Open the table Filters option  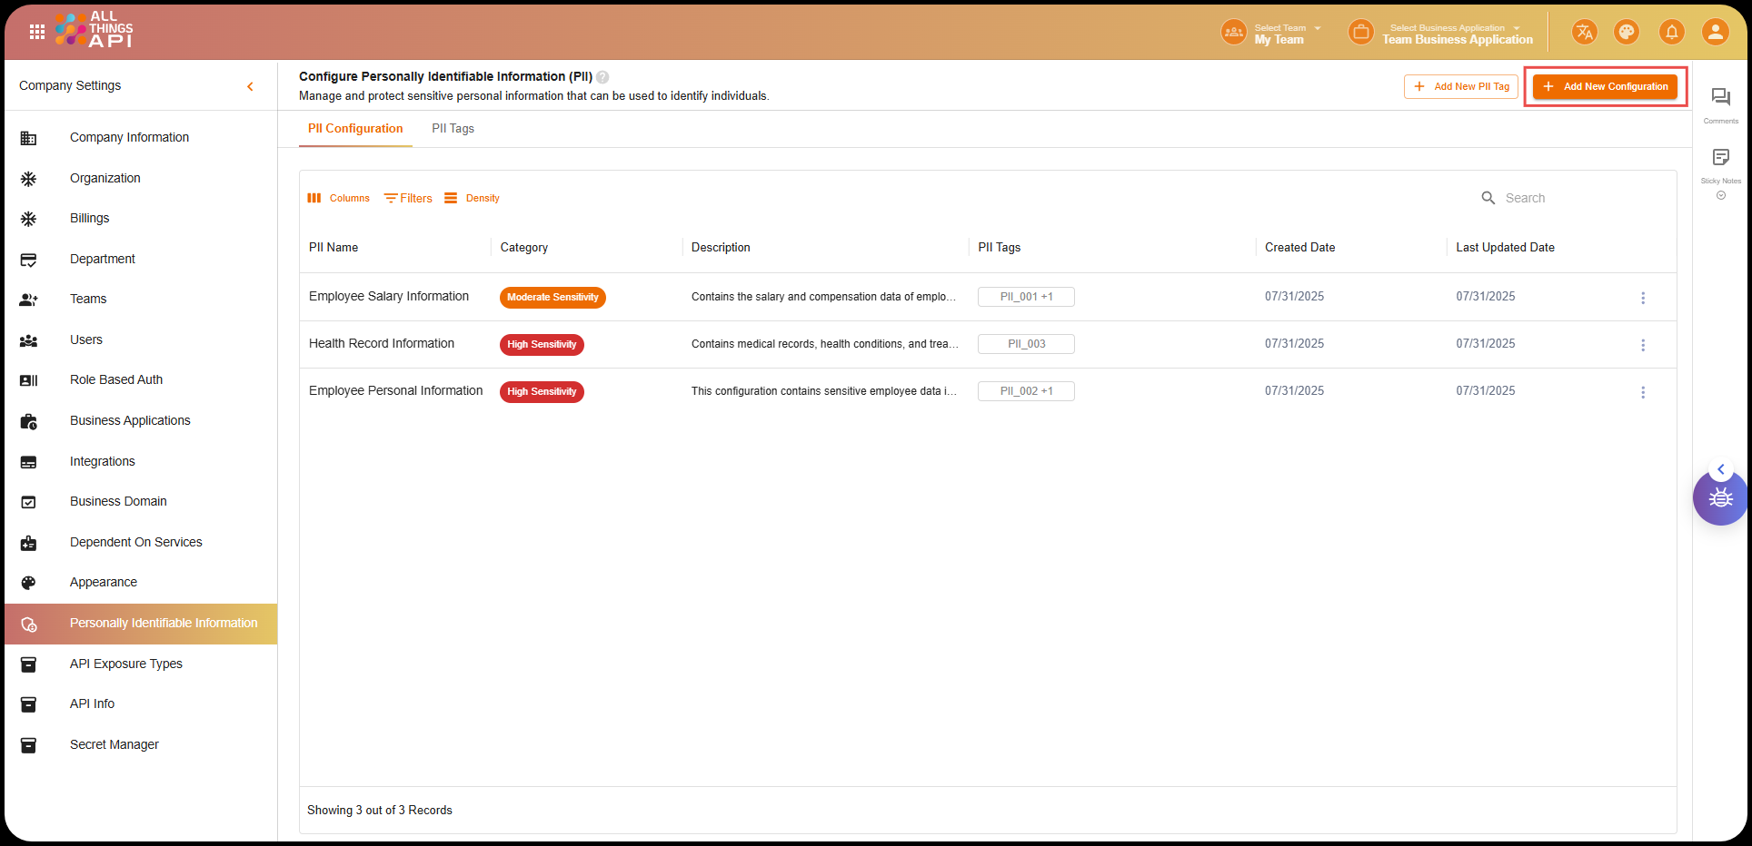coord(408,198)
